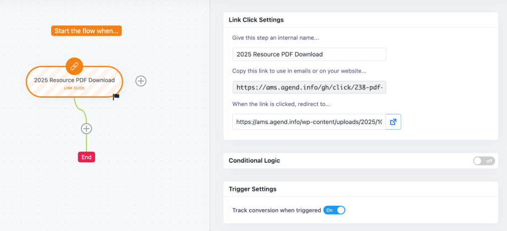
Task: Click the orange chain link icon on the step
Action: click(74, 66)
